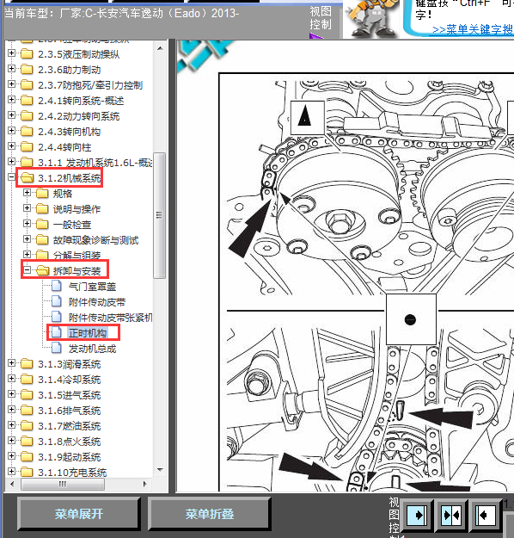This screenshot has width=514, height=538.
Task: Expand the 2.4.4转向柱 node
Action: 12,146
